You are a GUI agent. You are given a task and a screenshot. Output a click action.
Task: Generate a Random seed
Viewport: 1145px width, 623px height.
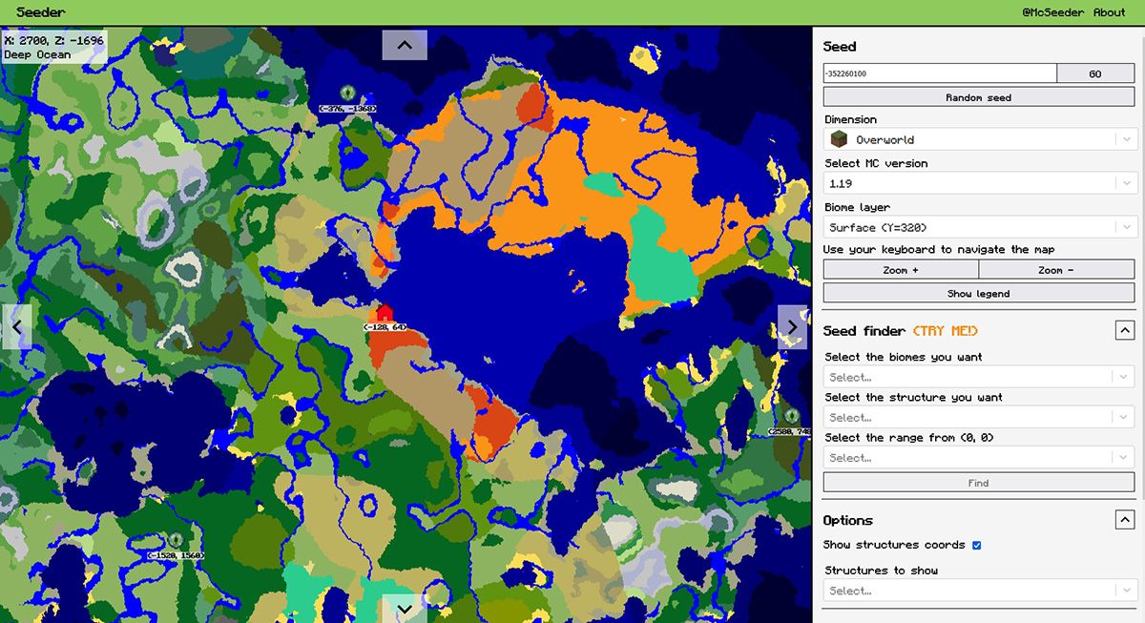(979, 96)
